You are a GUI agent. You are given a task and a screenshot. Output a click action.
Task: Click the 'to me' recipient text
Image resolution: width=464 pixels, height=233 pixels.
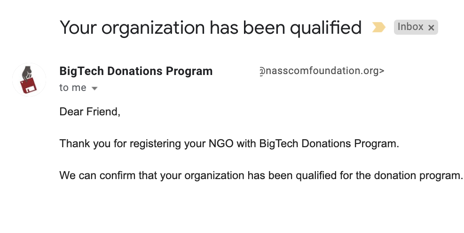[x=73, y=88]
